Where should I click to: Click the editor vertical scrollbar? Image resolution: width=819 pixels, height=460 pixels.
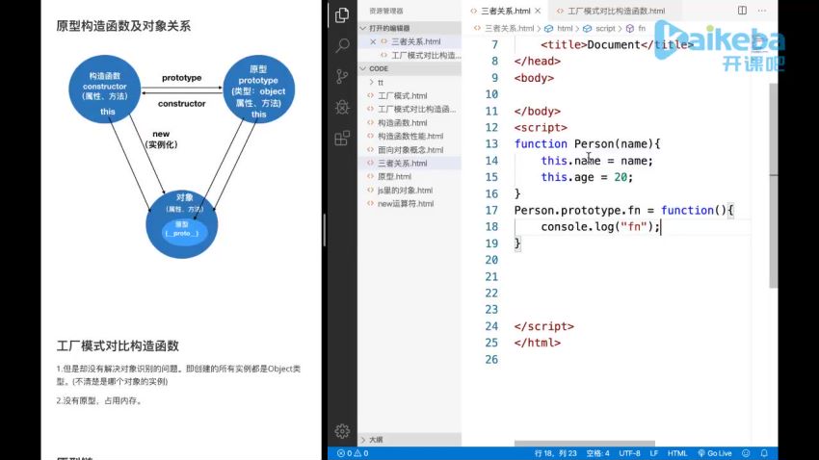773,185
